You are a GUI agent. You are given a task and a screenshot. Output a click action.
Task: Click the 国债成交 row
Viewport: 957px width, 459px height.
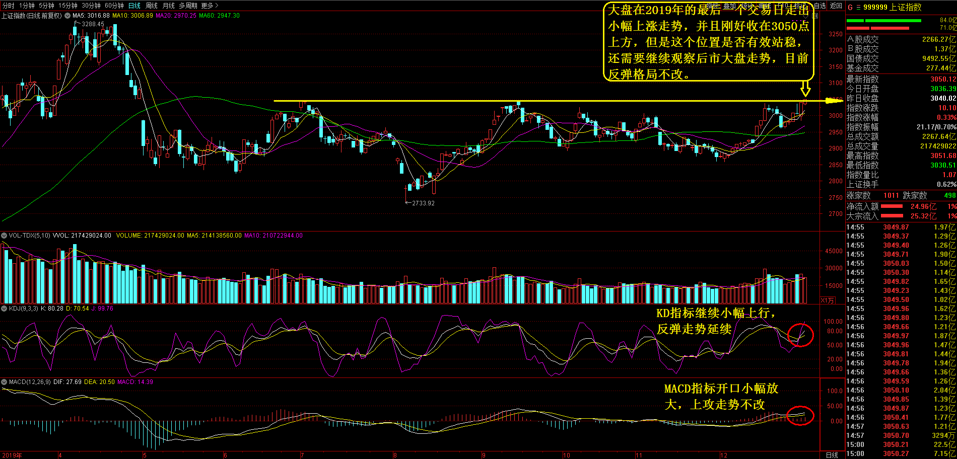tap(901, 58)
